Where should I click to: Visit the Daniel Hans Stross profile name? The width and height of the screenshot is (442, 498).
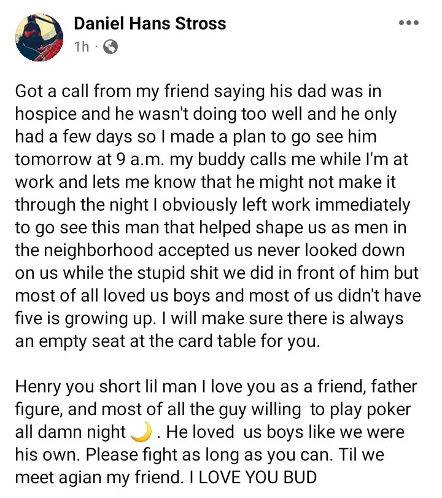pos(150,23)
